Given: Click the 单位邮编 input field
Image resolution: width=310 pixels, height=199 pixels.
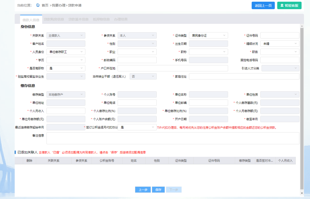Looking at the screenshot, I should [208, 103].
